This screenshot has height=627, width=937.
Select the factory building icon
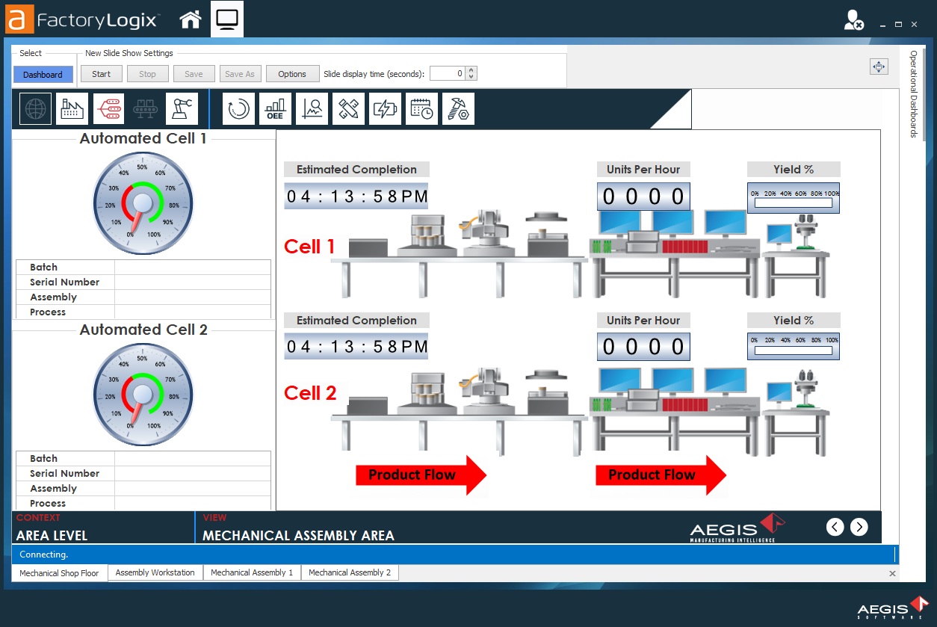(72, 109)
